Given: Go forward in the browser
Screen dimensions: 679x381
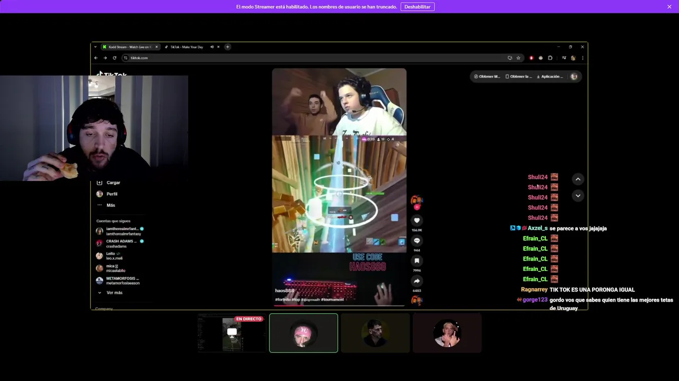Looking at the screenshot, I should click(105, 58).
